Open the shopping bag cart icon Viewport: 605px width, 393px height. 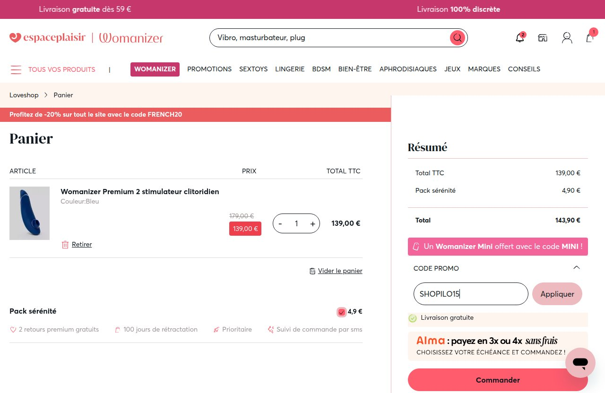tap(590, 37)
